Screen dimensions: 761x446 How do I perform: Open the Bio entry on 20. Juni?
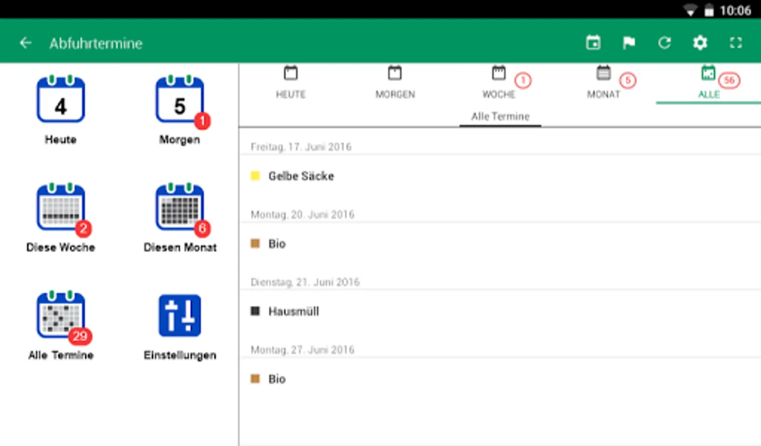click(500, 243)
